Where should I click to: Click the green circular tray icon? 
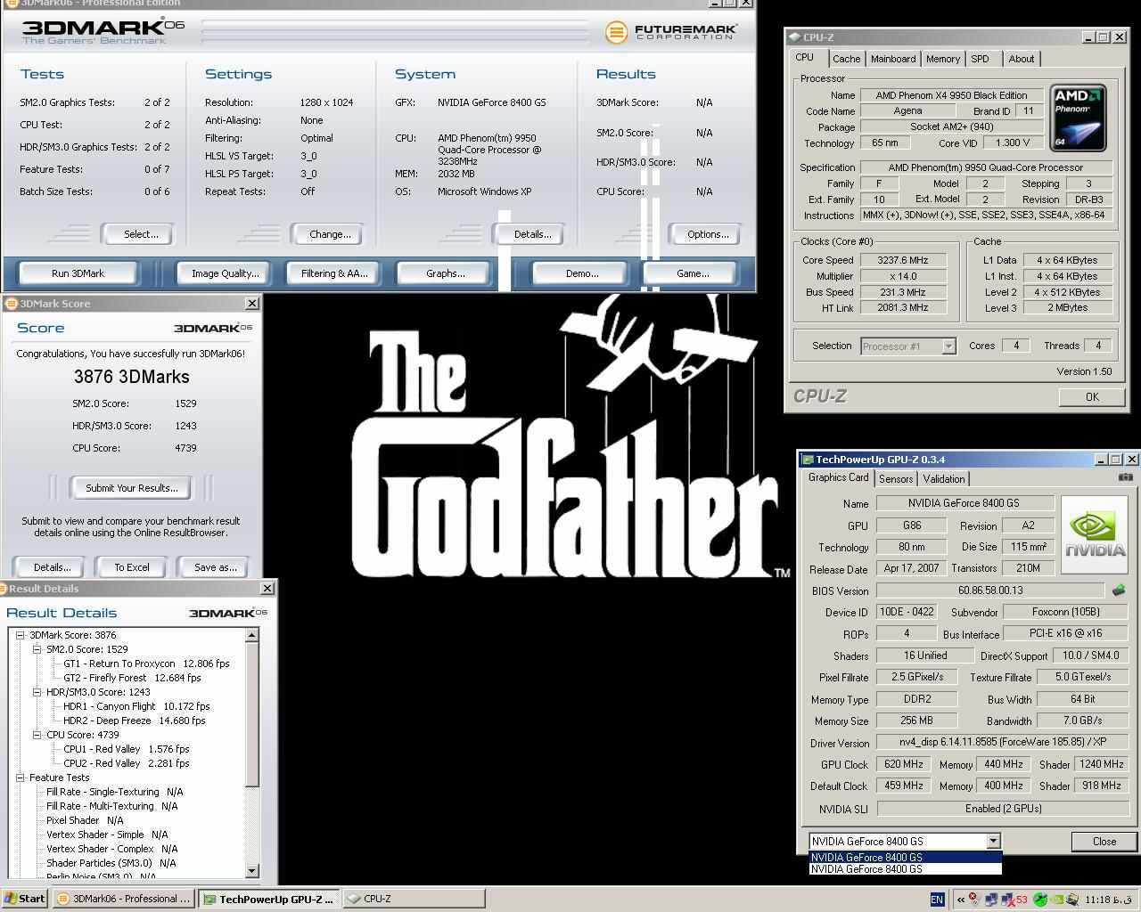[x=1039, y=900]
